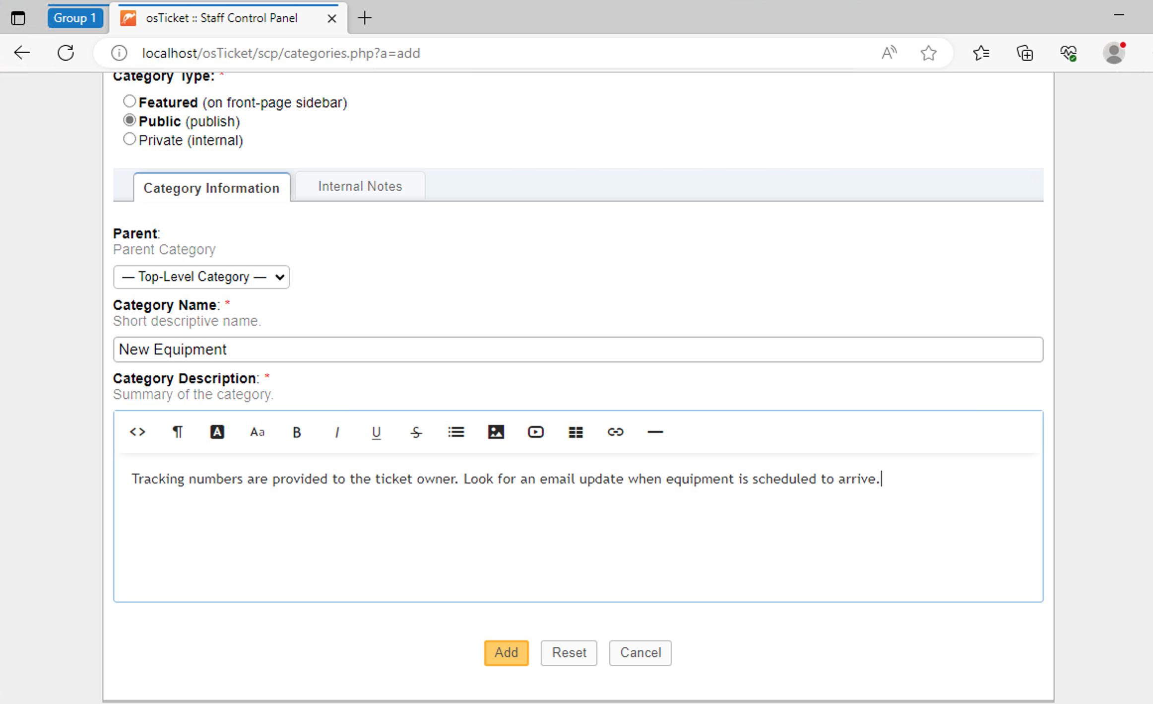Select Public (publish) radio option
The image size is (1153, 704).
129,121
